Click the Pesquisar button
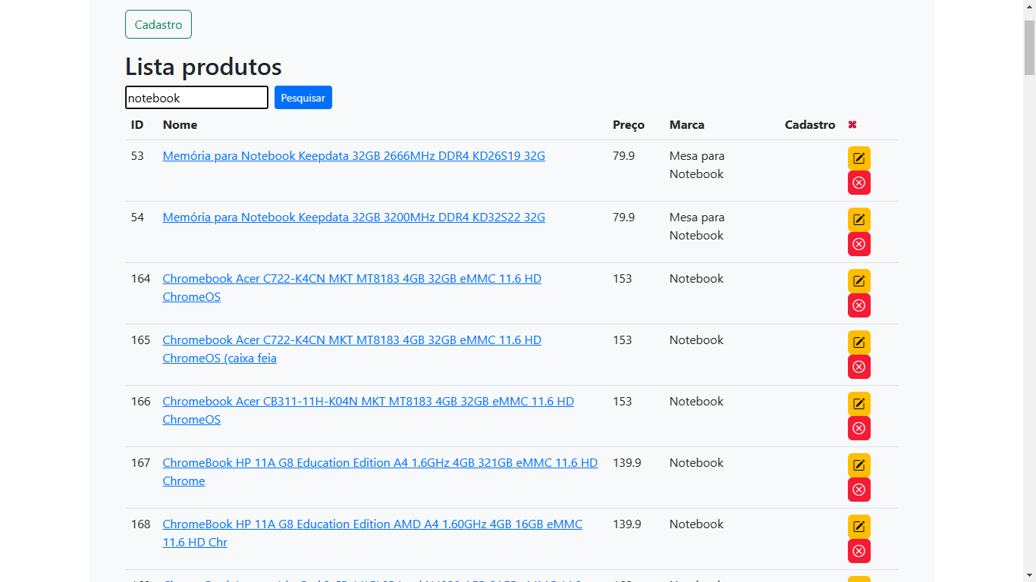This screenshot has width=1036, height=582. (x=303, y=97)
